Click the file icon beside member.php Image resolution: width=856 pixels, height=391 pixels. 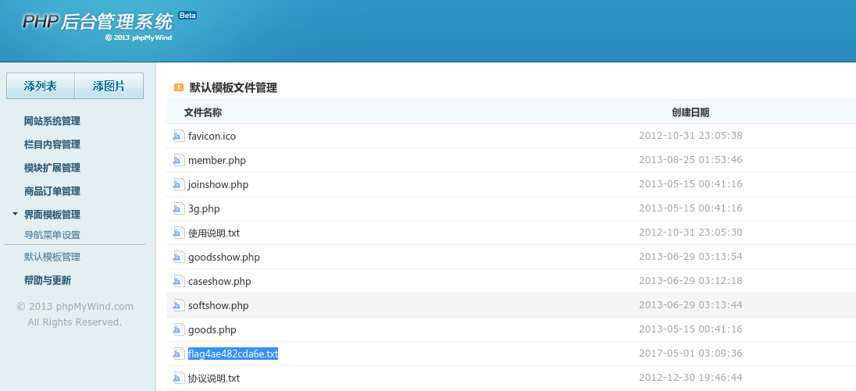[x=178, y=160]
